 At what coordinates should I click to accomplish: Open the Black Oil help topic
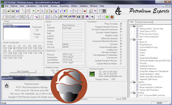point(143,42)
